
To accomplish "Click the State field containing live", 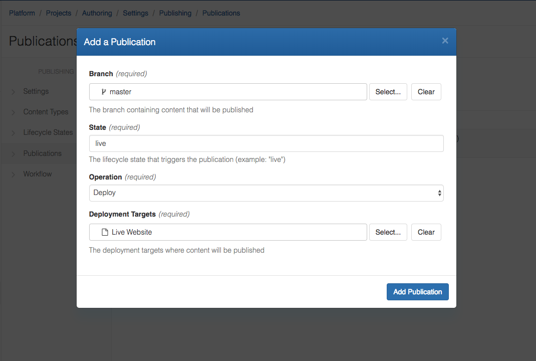I will pos(266,143).
